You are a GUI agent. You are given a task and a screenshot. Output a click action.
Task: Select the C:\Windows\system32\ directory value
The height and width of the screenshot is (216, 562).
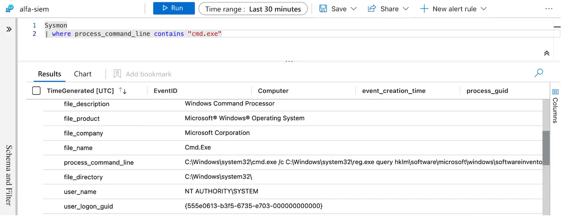pos(218,177)
